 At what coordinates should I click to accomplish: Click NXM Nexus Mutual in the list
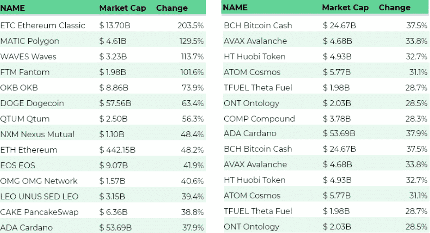click(x=37, y=134)
